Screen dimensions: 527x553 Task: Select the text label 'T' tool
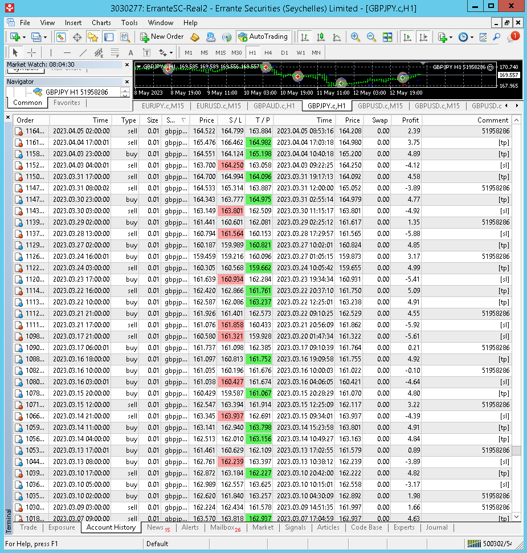(x=146, y=52)
